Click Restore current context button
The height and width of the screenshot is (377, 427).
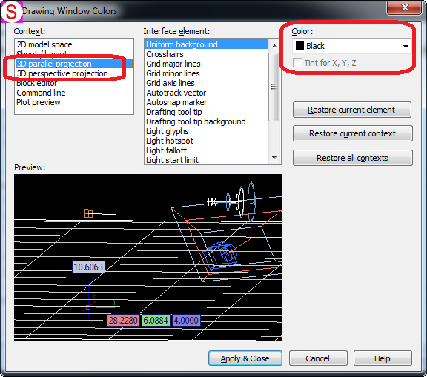[x=352, y=133]
